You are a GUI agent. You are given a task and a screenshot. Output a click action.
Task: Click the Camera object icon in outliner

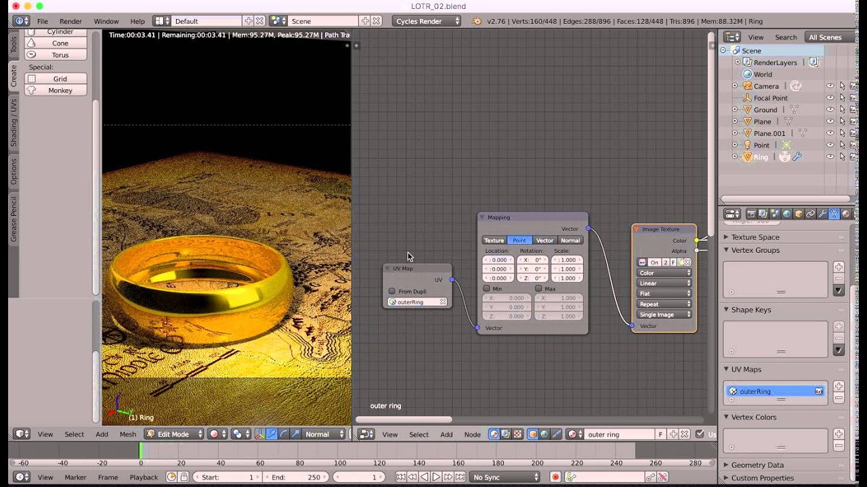[747, 86]
